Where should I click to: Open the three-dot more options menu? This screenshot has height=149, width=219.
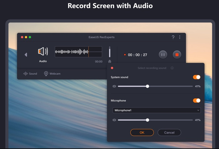[180, 37]
